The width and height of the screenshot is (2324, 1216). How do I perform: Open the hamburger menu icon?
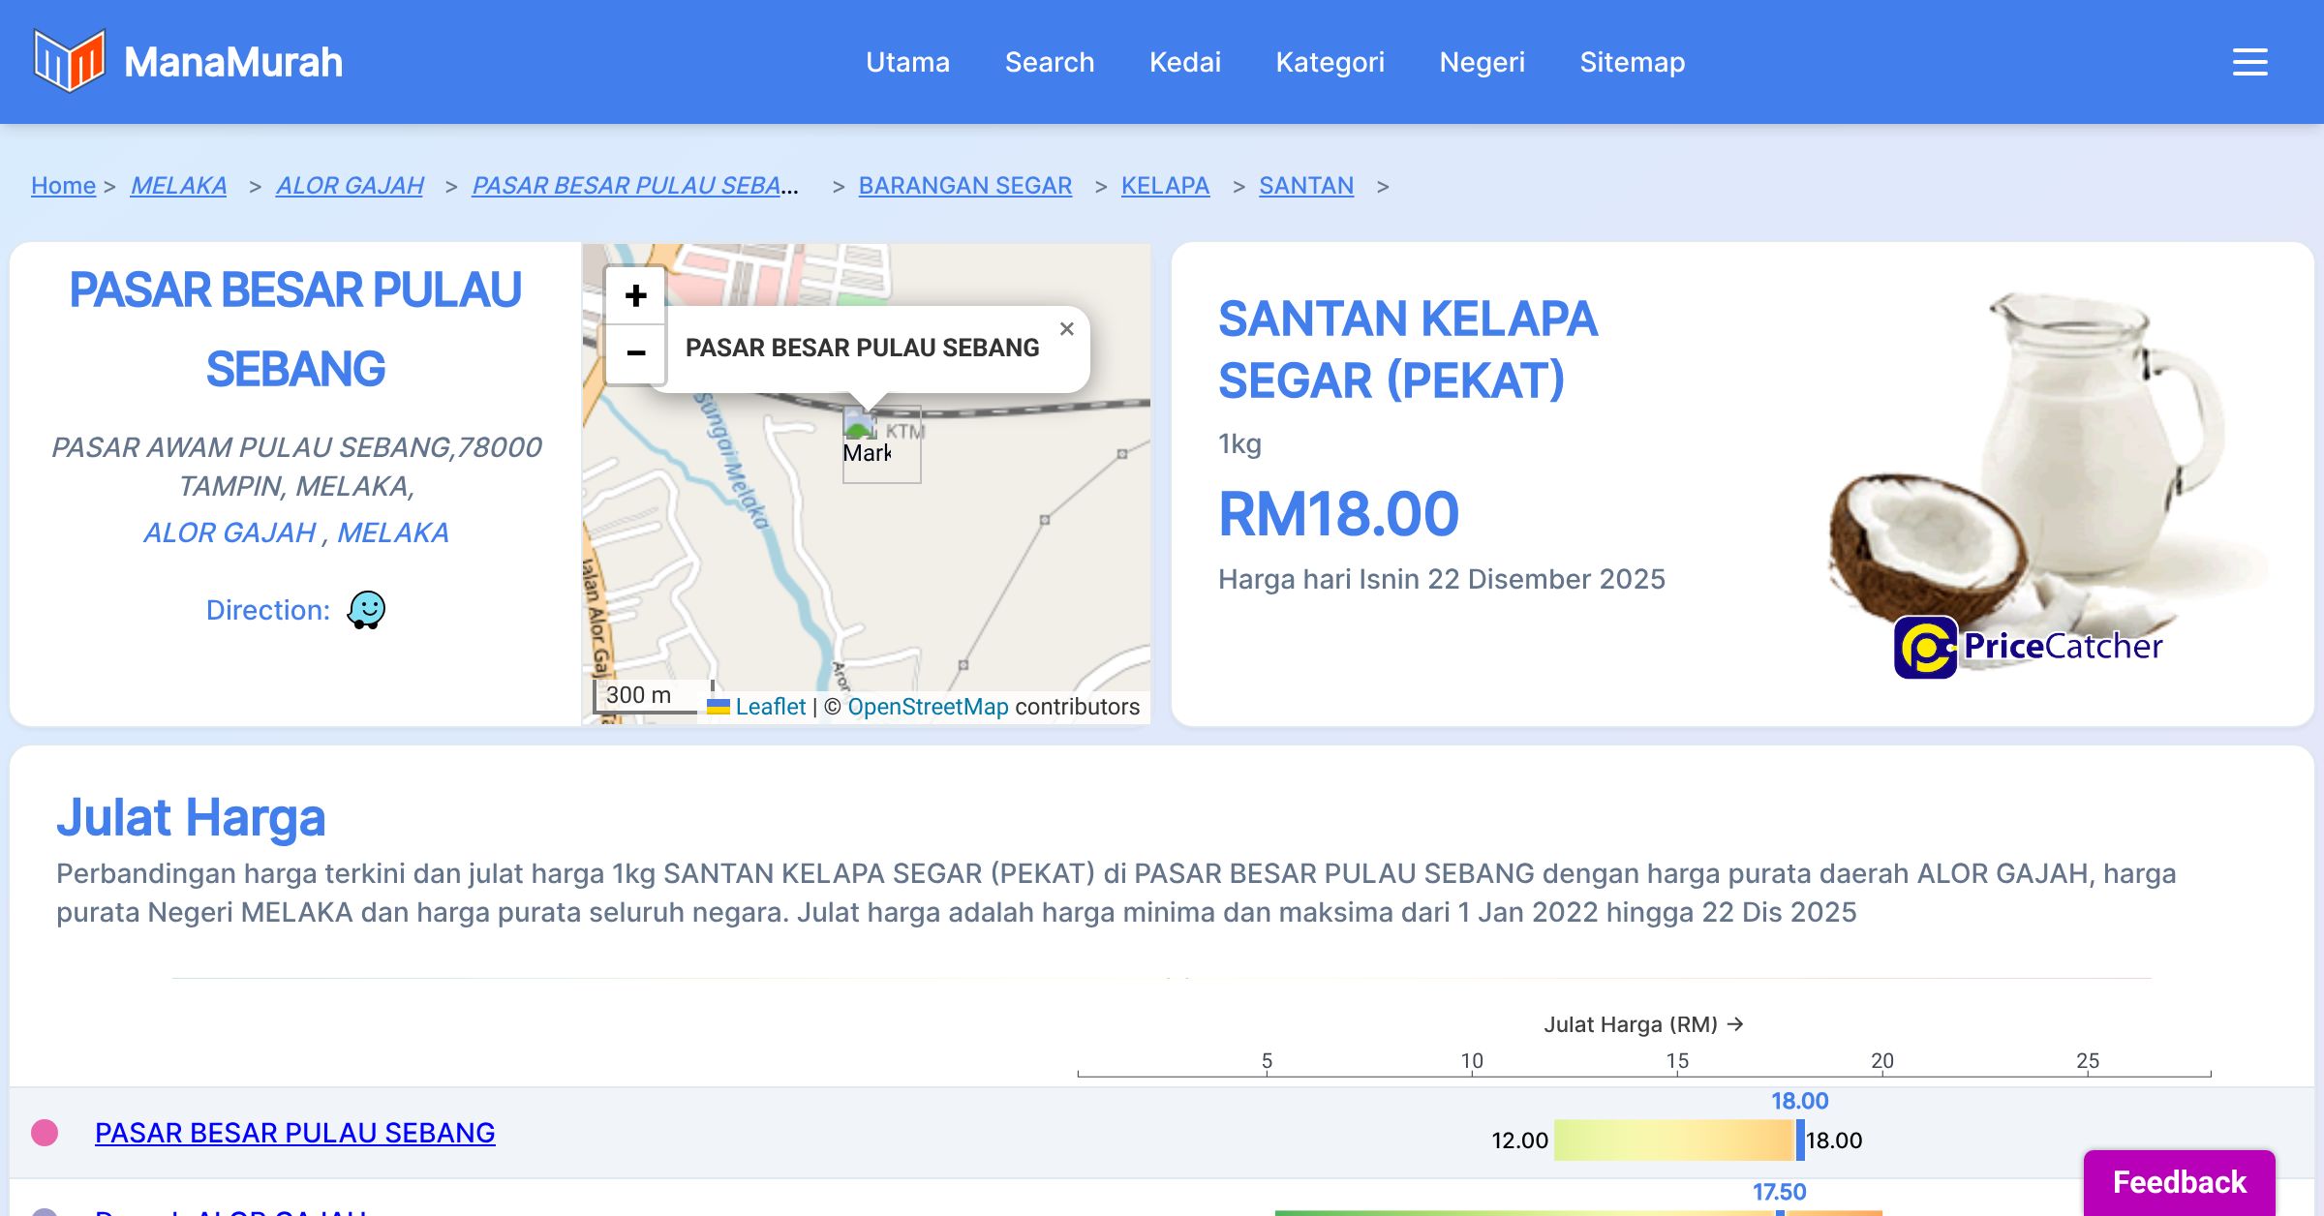click(x=2249, y=62)
